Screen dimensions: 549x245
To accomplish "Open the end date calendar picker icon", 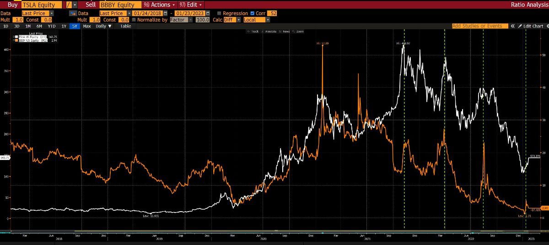I will (208, 14).
